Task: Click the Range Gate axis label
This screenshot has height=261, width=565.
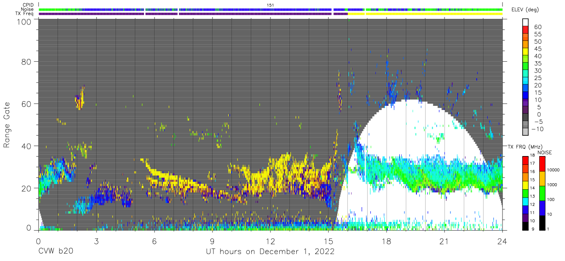Action: (7, 124)
